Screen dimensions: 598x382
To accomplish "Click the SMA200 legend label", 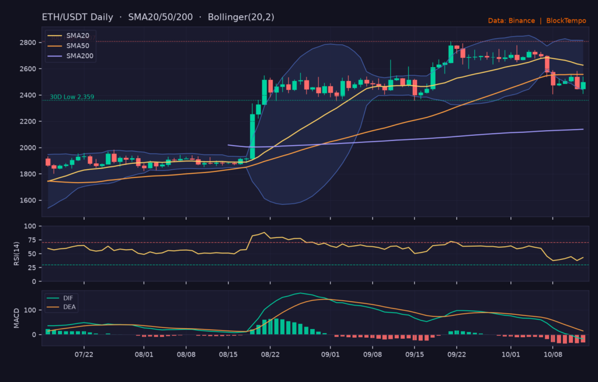I will (79, 56).
